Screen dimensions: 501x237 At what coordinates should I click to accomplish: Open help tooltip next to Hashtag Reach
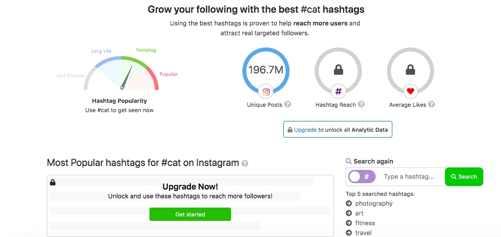pyautogui.click(x=361, y=104)
